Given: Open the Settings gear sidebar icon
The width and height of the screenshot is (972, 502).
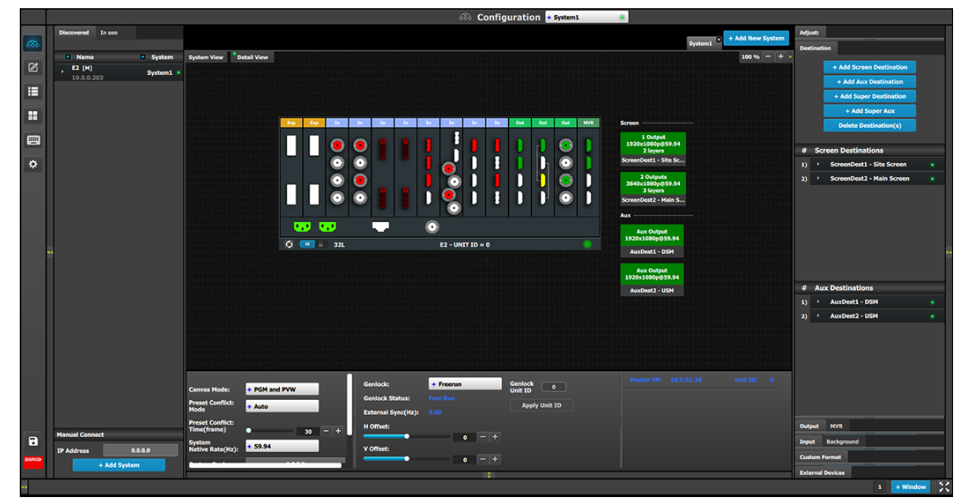Looking at the screenshot, I should 33,165.
